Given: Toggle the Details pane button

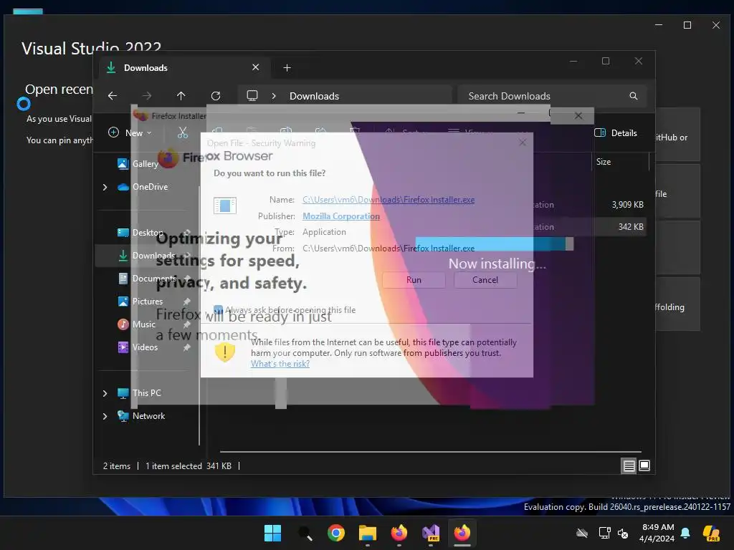Looking at the screenshot, I should click(x=616, y=132).
